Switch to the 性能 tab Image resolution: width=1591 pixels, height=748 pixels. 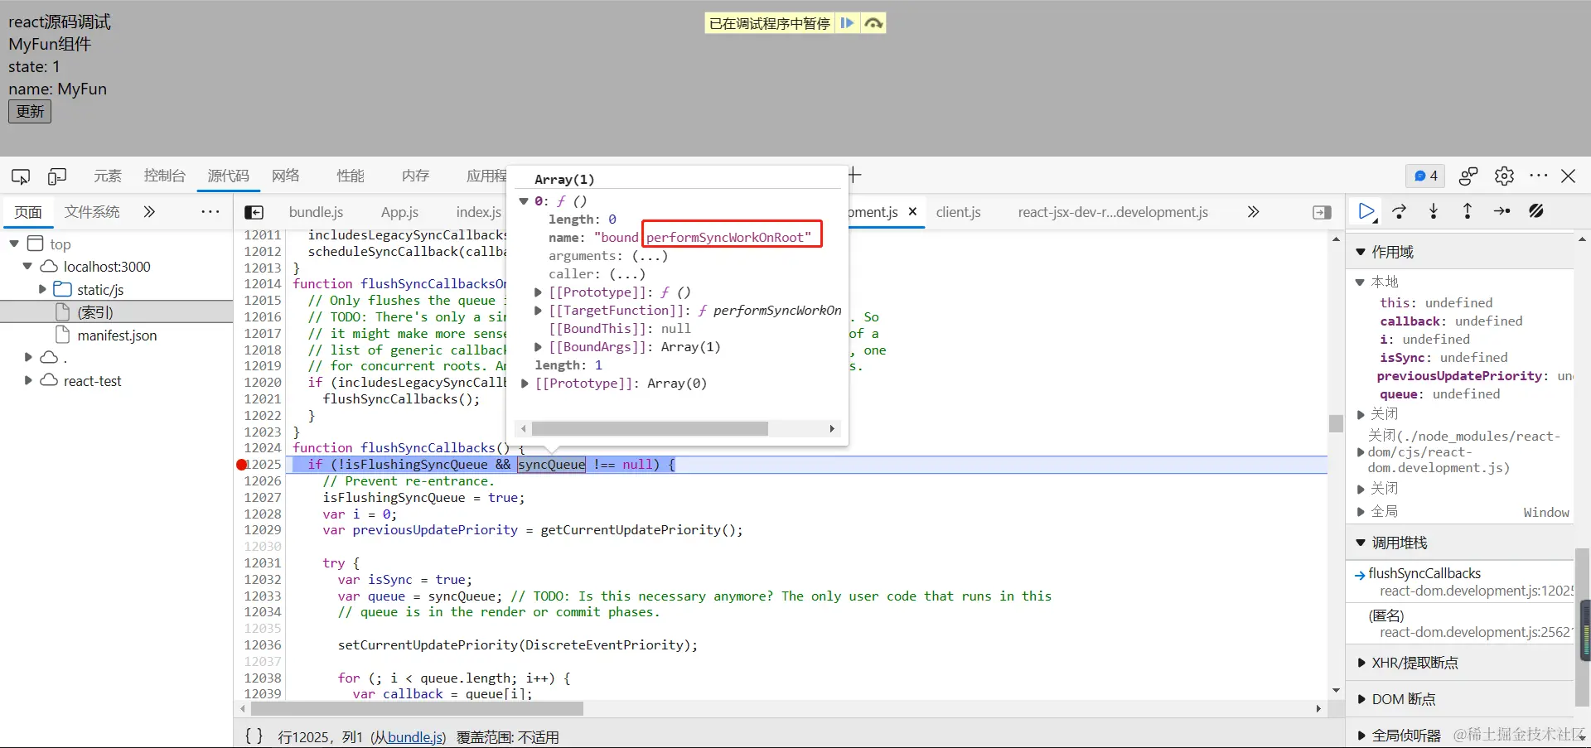(351, 176)
